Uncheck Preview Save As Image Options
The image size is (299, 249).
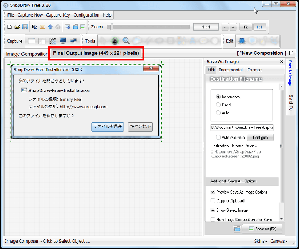[213, 192]
